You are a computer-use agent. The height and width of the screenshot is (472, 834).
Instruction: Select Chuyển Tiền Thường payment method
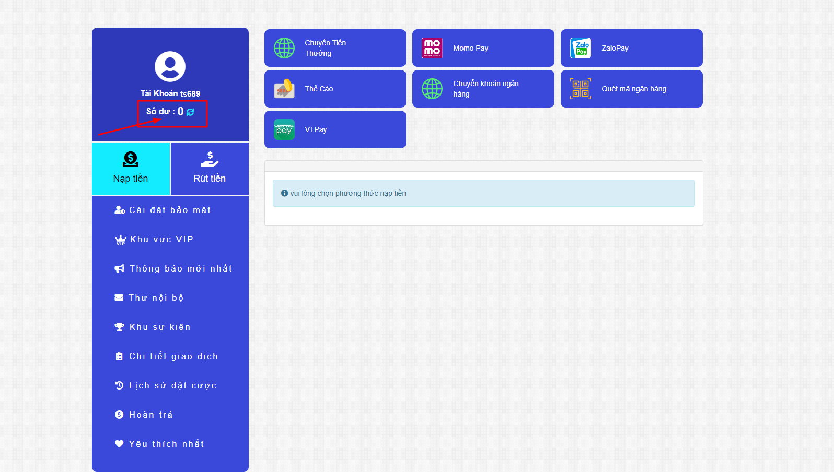pyautogui.click(x=335, y=48)
